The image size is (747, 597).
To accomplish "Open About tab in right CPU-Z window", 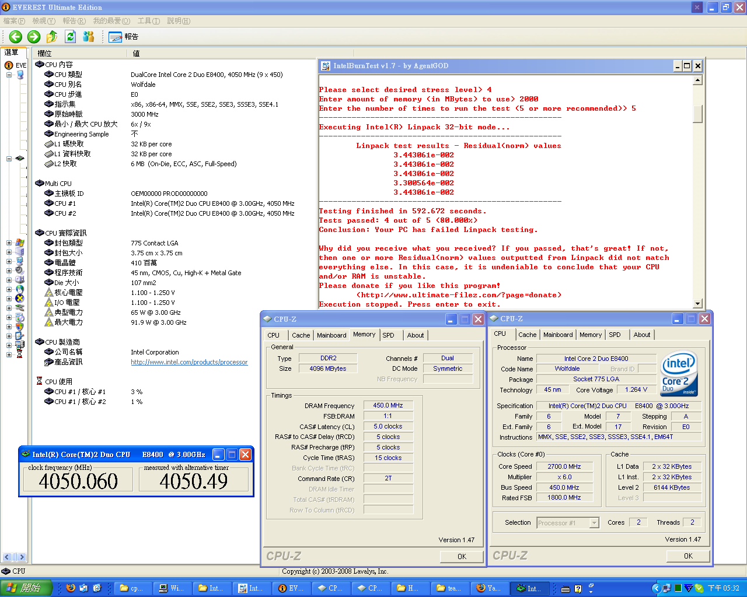I will click(x=642, y=335).
